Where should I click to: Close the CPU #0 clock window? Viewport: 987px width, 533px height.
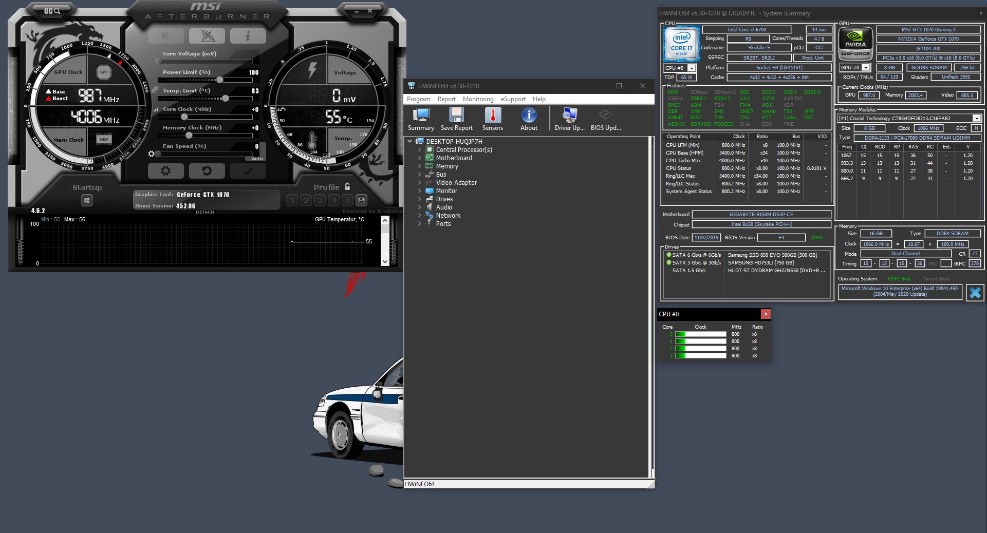(766, 314)
